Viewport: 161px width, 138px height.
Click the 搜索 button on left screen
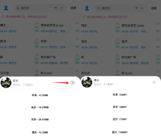(73, 8)
